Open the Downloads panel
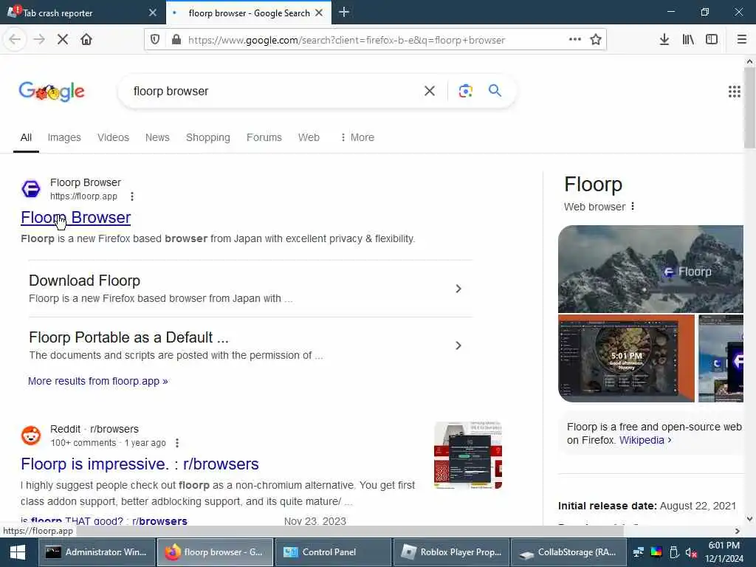756x567 pixels. 664,40
